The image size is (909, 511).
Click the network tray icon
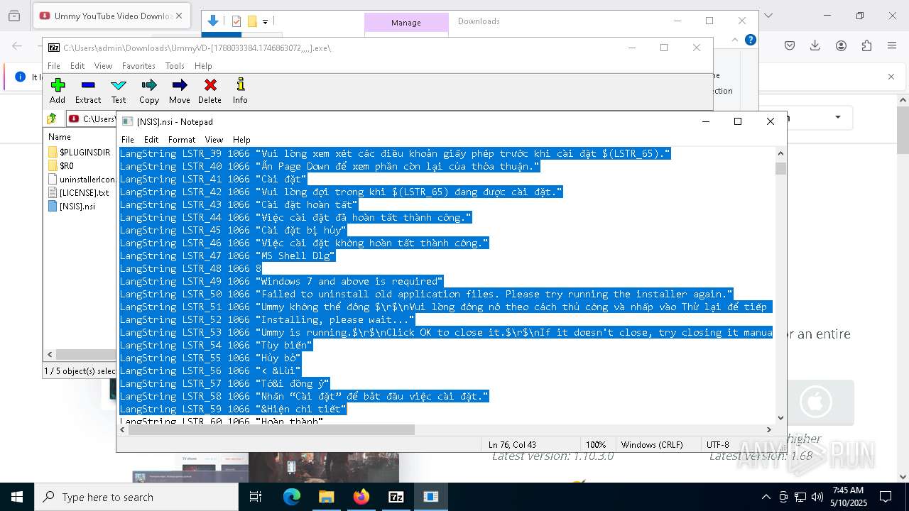point(800,497)
